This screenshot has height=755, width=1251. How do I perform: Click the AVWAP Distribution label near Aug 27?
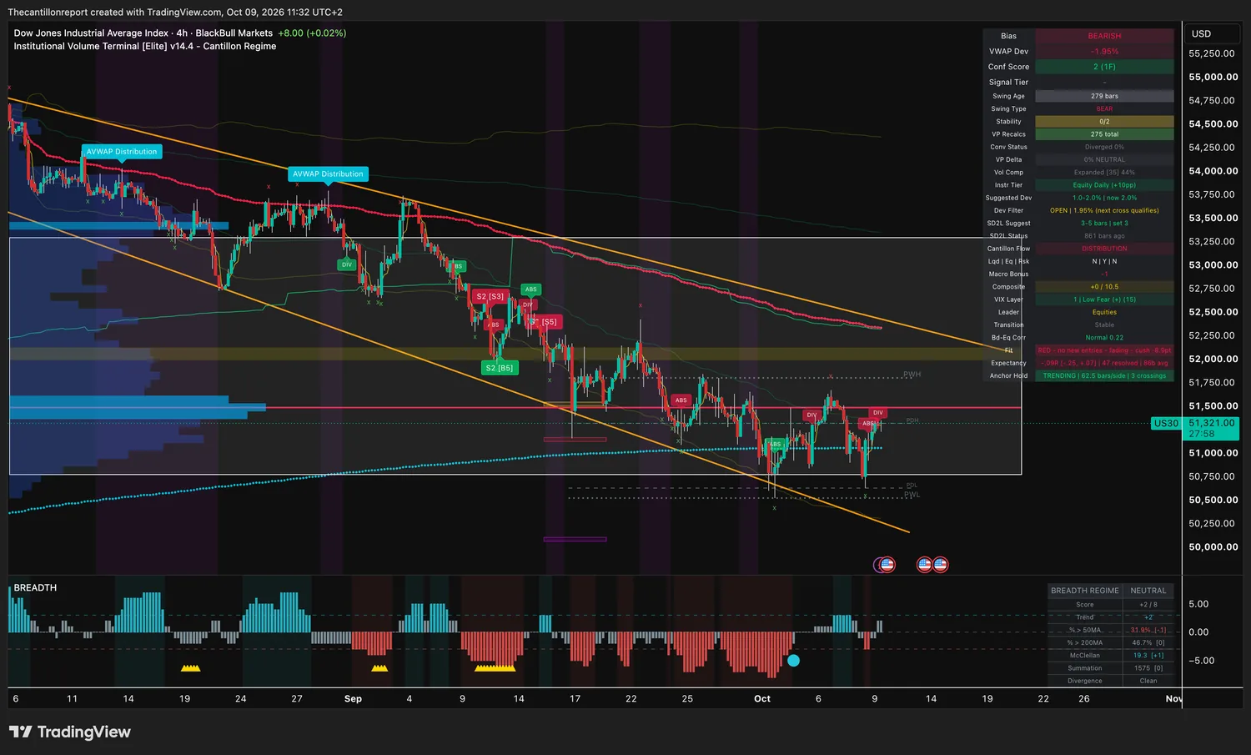(328, 174)
